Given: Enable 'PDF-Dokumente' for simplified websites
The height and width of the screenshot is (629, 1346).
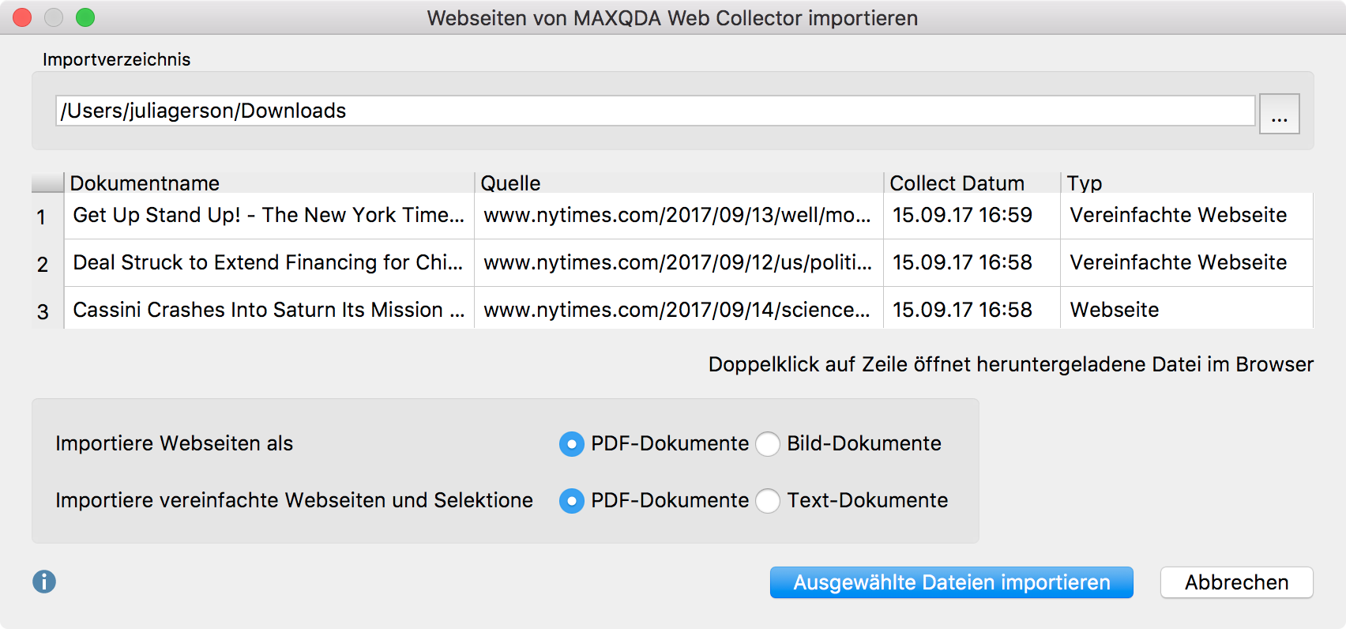Looking at the screenshot, I should [571, 501].
